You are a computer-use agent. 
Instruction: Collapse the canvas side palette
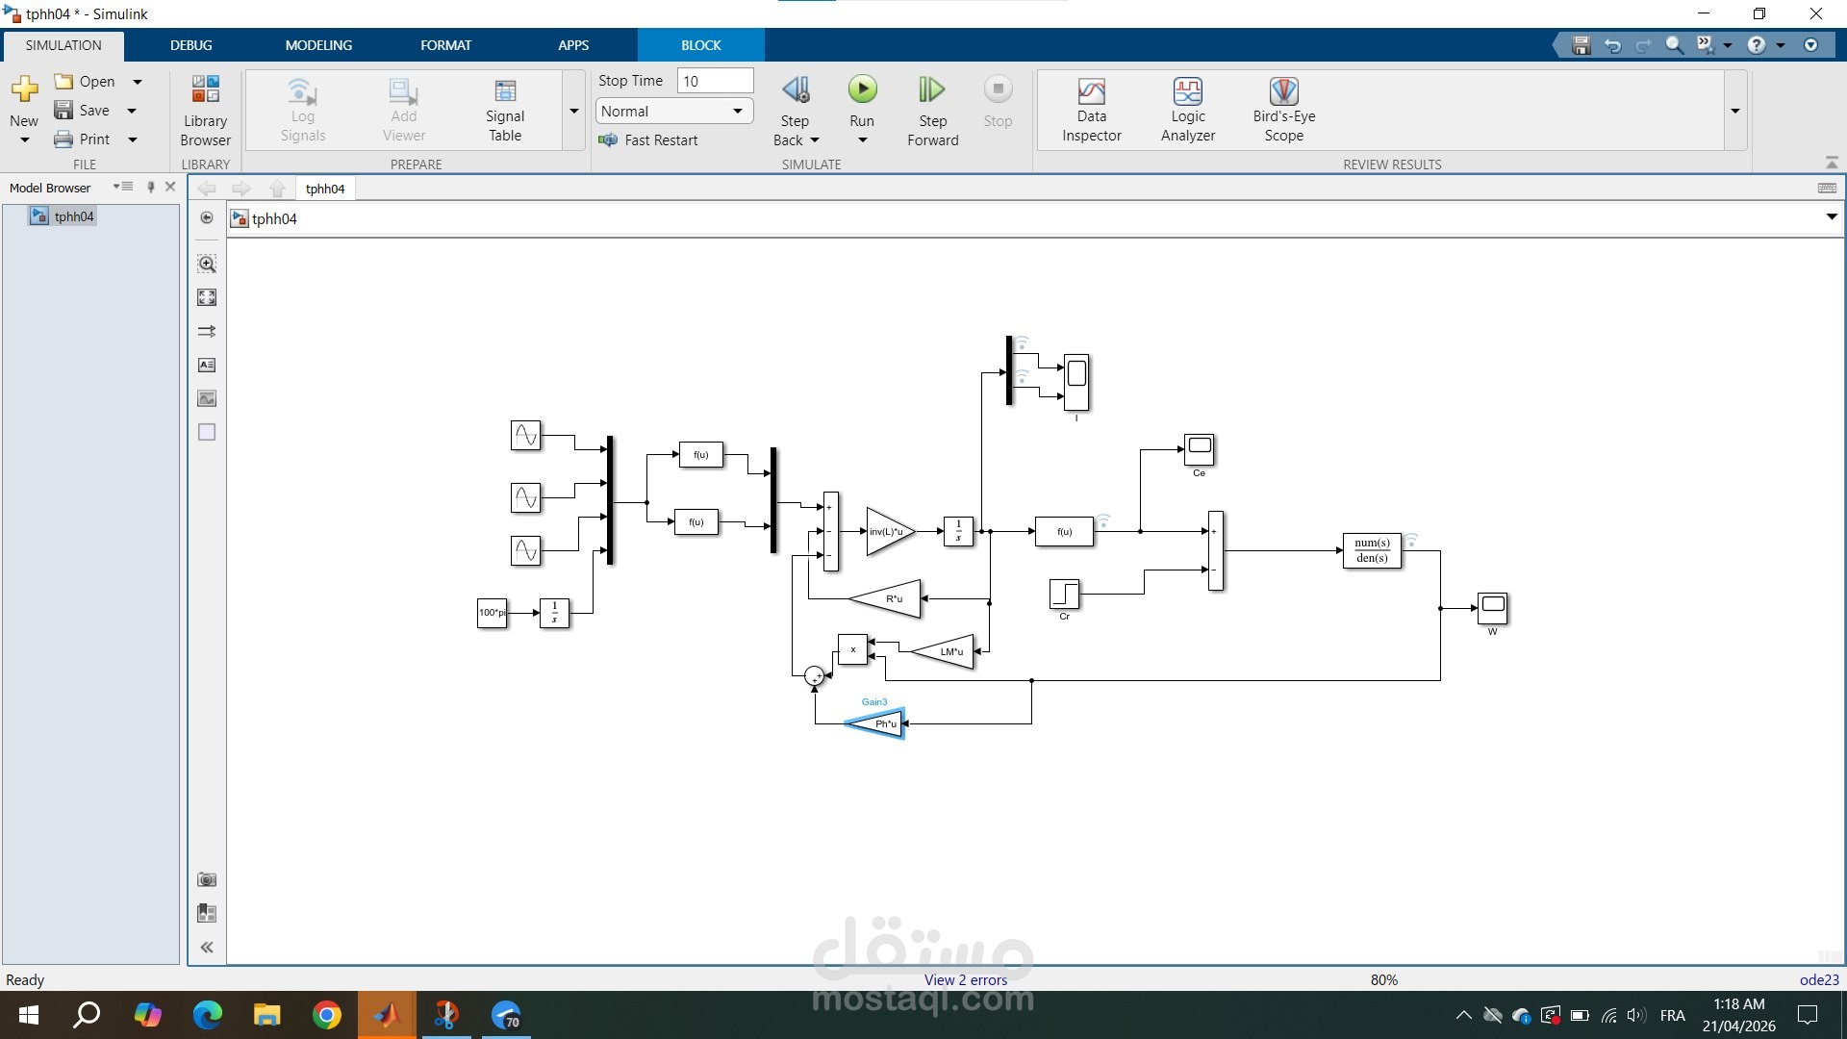[x=207, y=948]
